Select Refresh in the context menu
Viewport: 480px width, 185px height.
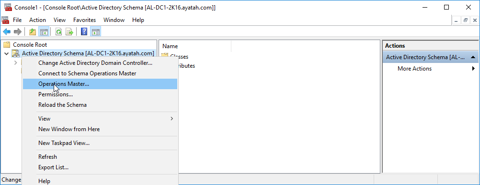click(100, 157)
